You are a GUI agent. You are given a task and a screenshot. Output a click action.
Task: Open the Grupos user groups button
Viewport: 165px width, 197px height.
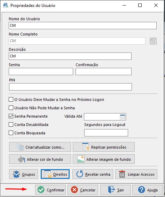(24, 174)
